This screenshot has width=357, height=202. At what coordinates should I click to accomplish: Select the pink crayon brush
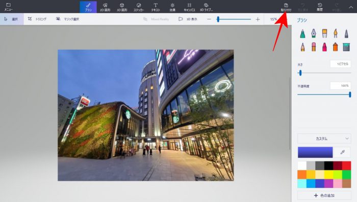coord(324,47)
